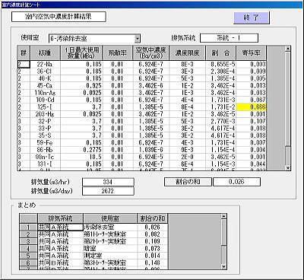Click the 4E-4 concentration limit for 109-Cd
Screen dimensions: 304x280
[x=187, y=100]
